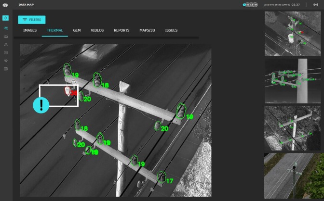This screenshot has width=324, height=201.
Task: Switch to the VIDEOS tab
Action: tap(97, 30)
